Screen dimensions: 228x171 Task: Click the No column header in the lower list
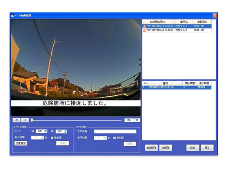pos(145,83)
